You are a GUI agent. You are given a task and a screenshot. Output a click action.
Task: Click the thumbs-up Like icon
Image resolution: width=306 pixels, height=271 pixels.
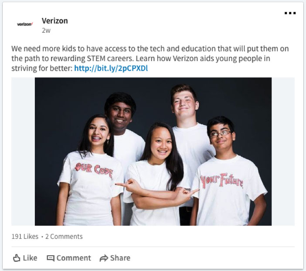tap(17, 258)
